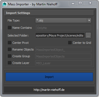Select the *.obj file type combo box
This screenshot has width=99, height=97.
(x=63, y=20)
